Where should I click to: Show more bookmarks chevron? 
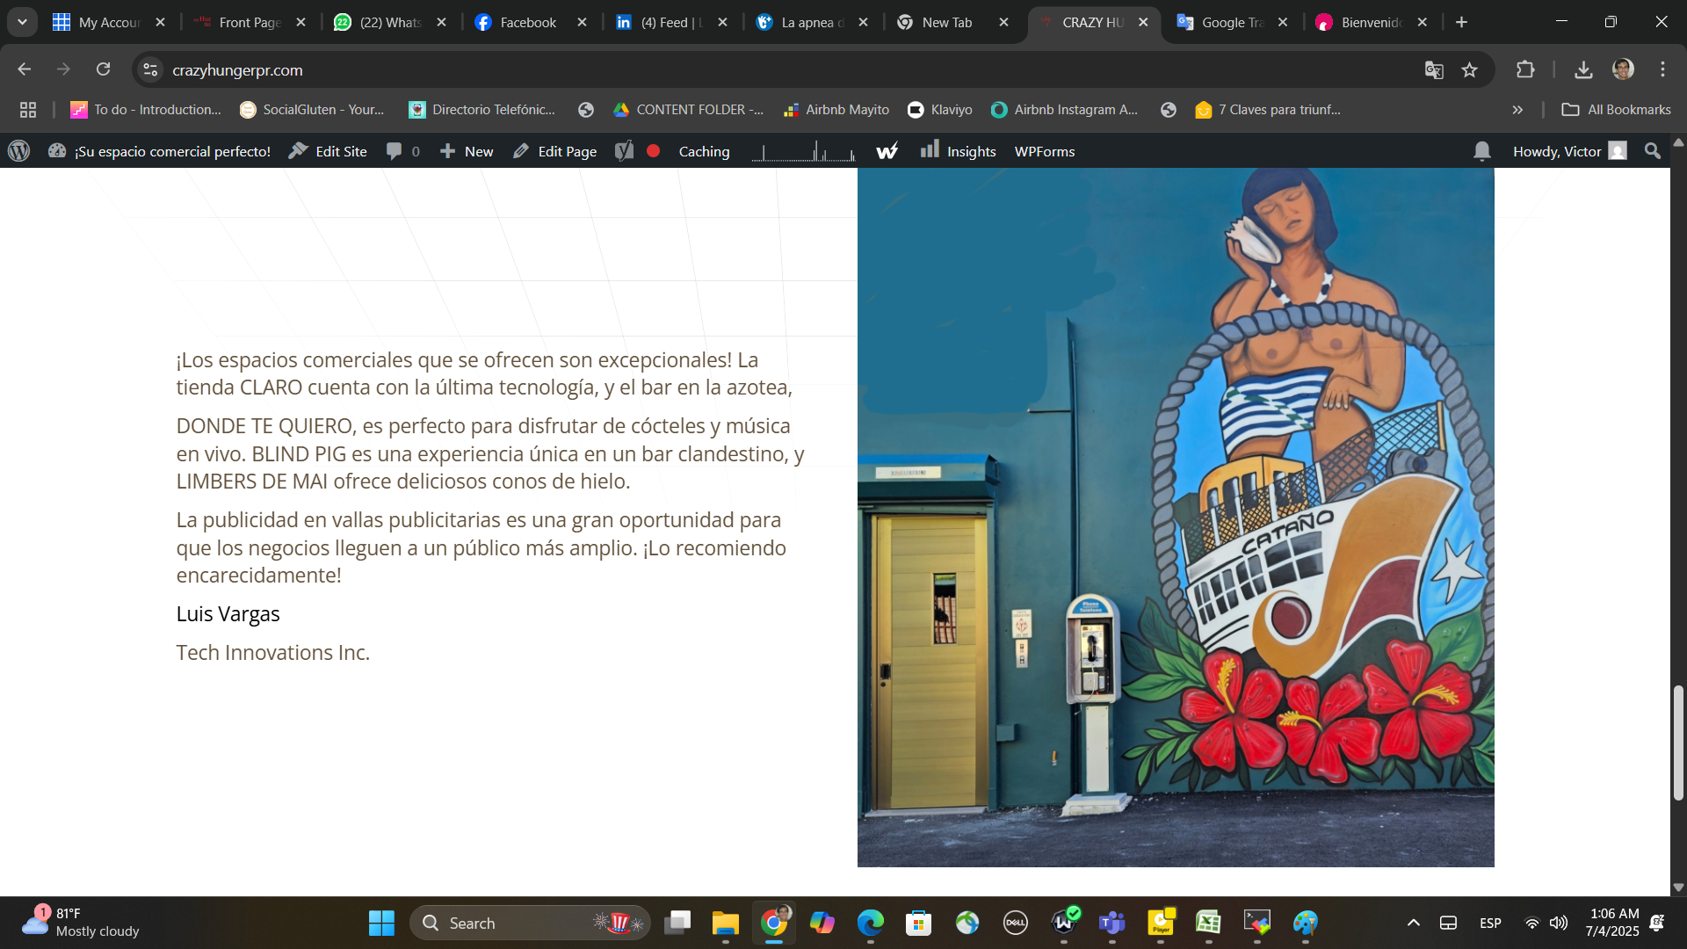point(1517,110)
